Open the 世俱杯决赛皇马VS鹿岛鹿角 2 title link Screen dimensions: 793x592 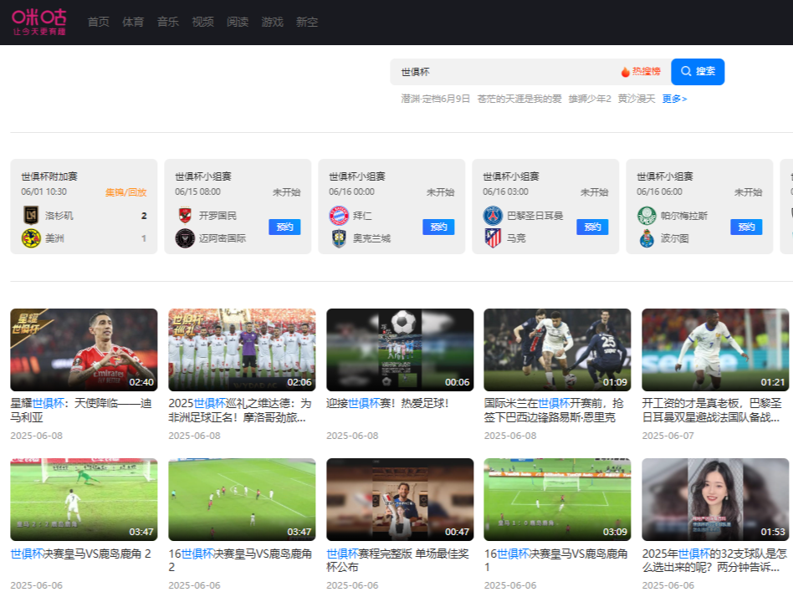[80, 554]
